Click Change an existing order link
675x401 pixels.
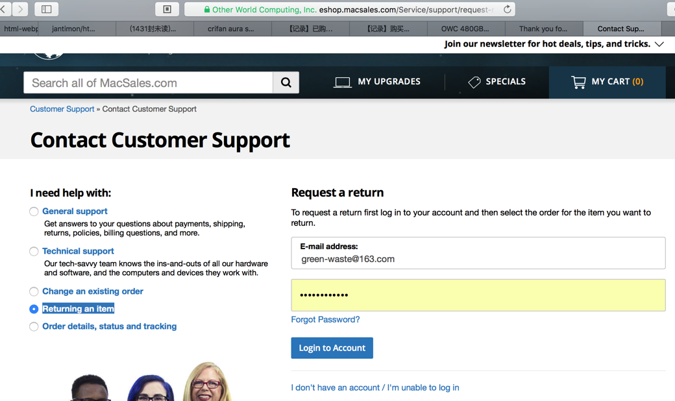click(x=93, y=291)
